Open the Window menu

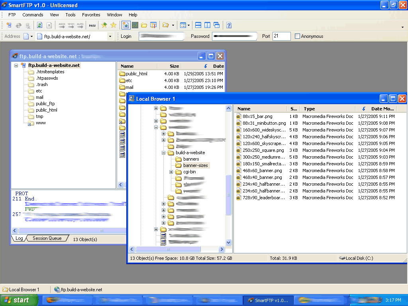114,15
